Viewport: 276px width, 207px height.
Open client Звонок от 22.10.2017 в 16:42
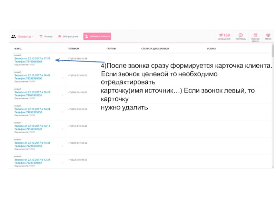click(32, 75)
